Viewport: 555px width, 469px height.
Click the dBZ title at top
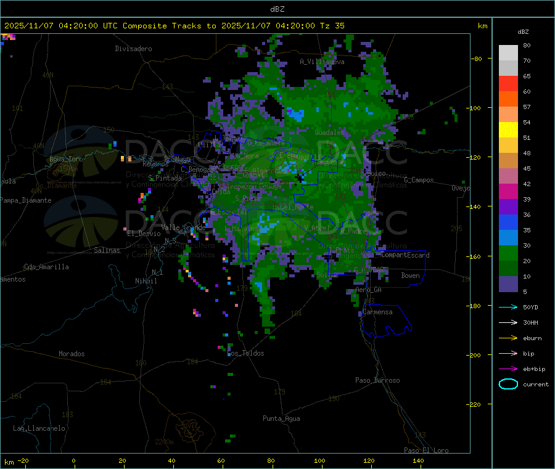277,9
